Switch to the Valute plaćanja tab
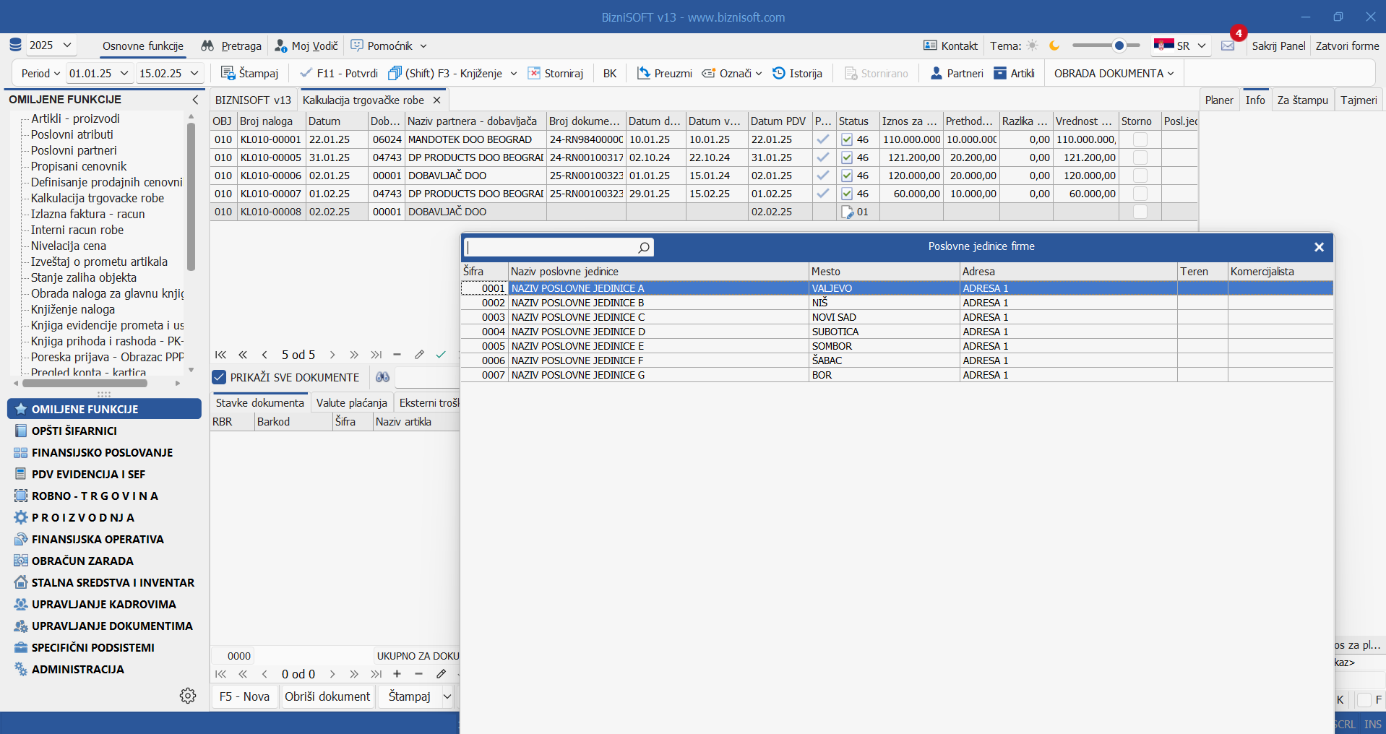 (x=351, y=402)
